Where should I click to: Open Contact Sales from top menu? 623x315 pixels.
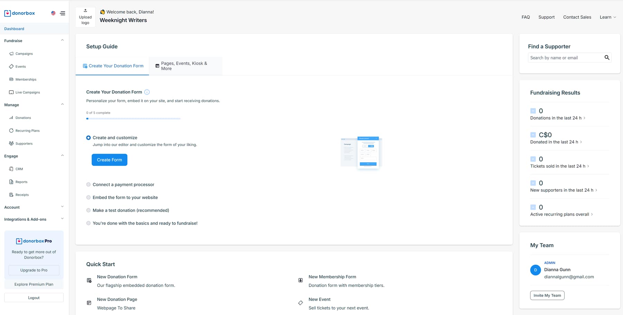tap(577, 17)
